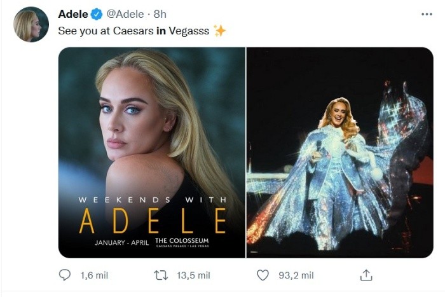Open the share tweet icon
This screenshot has width=445, height=297.
pyautogui.click(x=366, y=275)
